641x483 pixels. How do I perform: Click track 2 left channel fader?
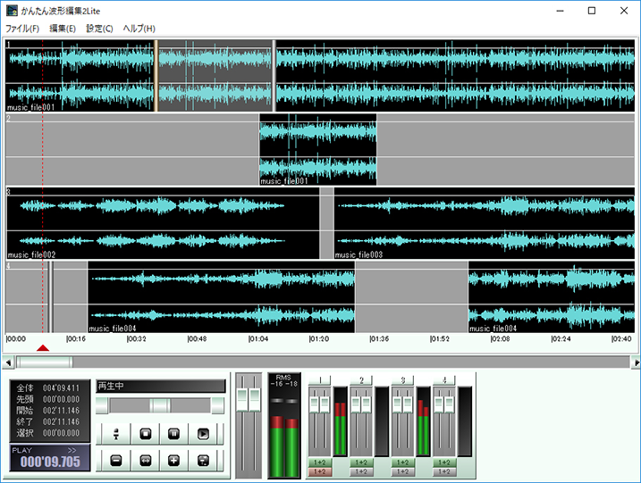tap(356, 404)
